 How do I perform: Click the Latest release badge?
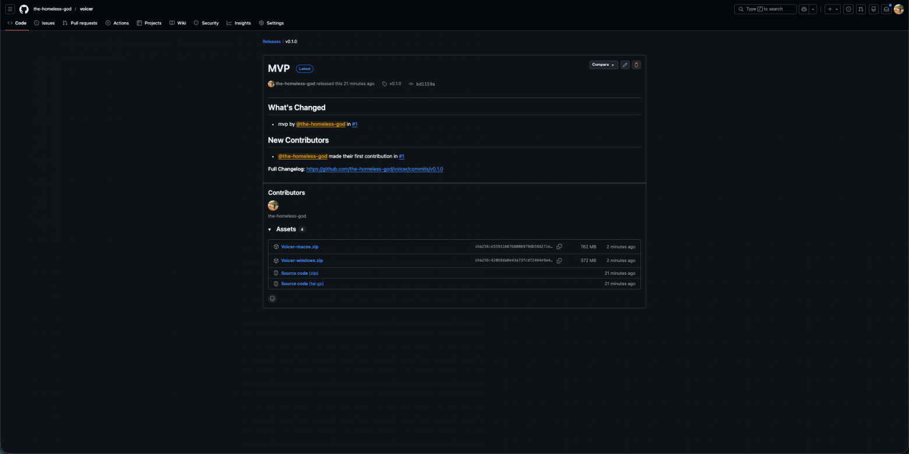point(304,69)
